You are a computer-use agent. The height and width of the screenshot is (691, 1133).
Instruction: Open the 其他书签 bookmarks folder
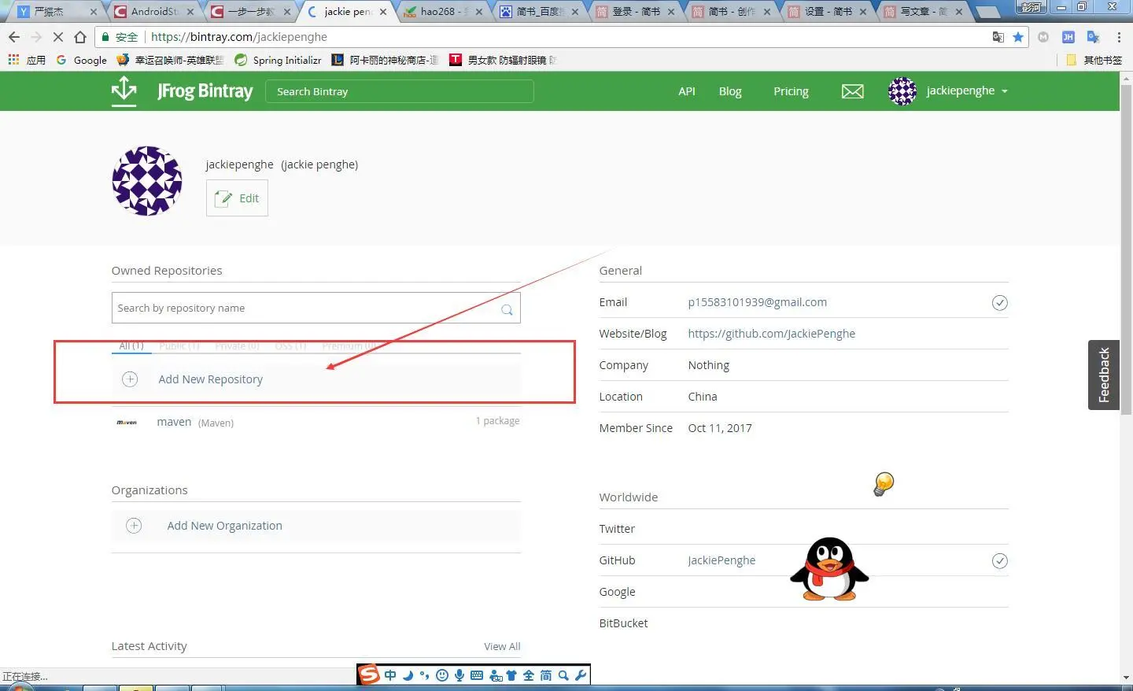pos(1094,60)
